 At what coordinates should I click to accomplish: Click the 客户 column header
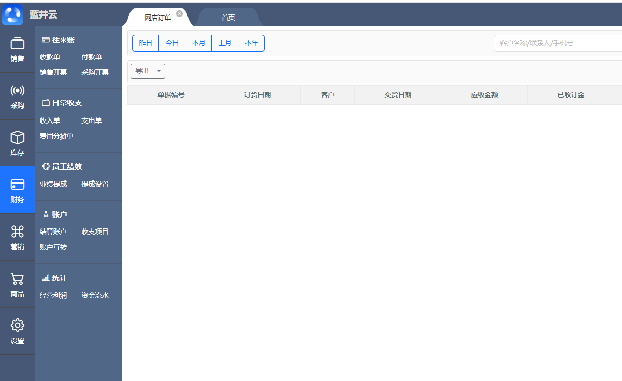(x=327, y=95)
